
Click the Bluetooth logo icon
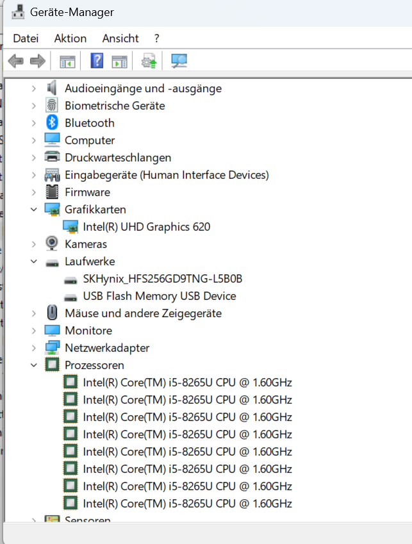pos(52,123)
